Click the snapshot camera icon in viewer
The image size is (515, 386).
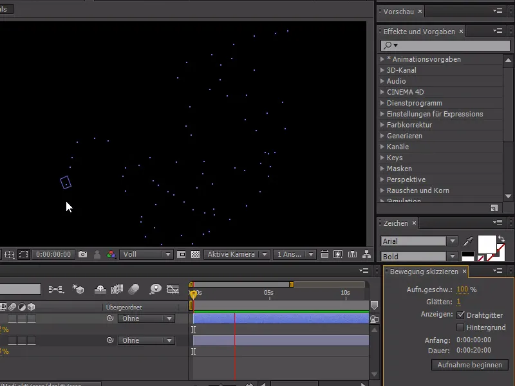pyautogui.click(x=83, y=254)
